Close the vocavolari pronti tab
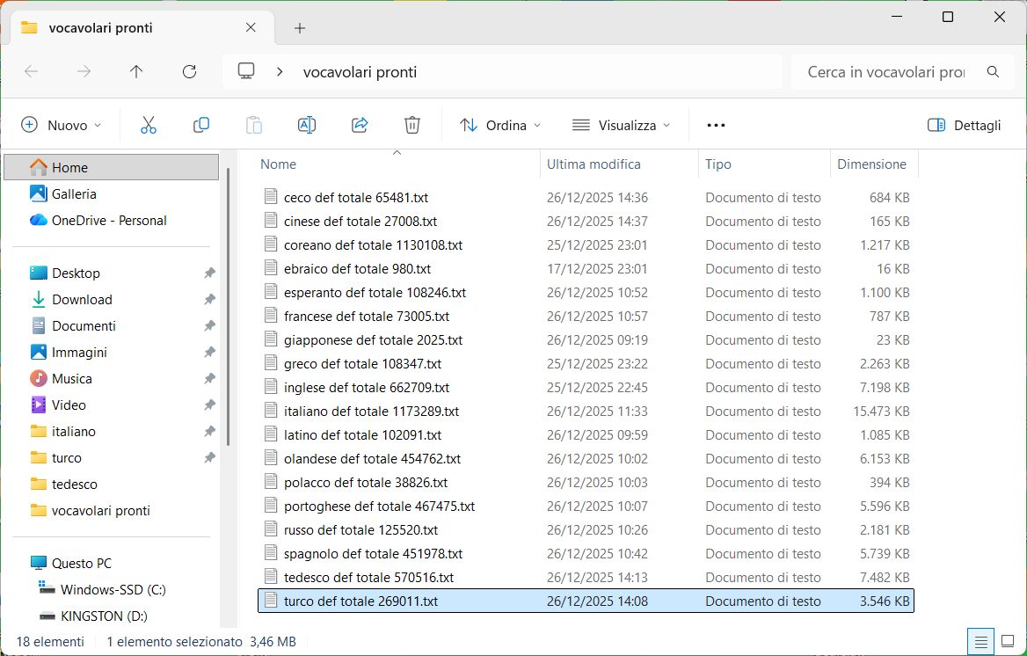 point(251,28)
